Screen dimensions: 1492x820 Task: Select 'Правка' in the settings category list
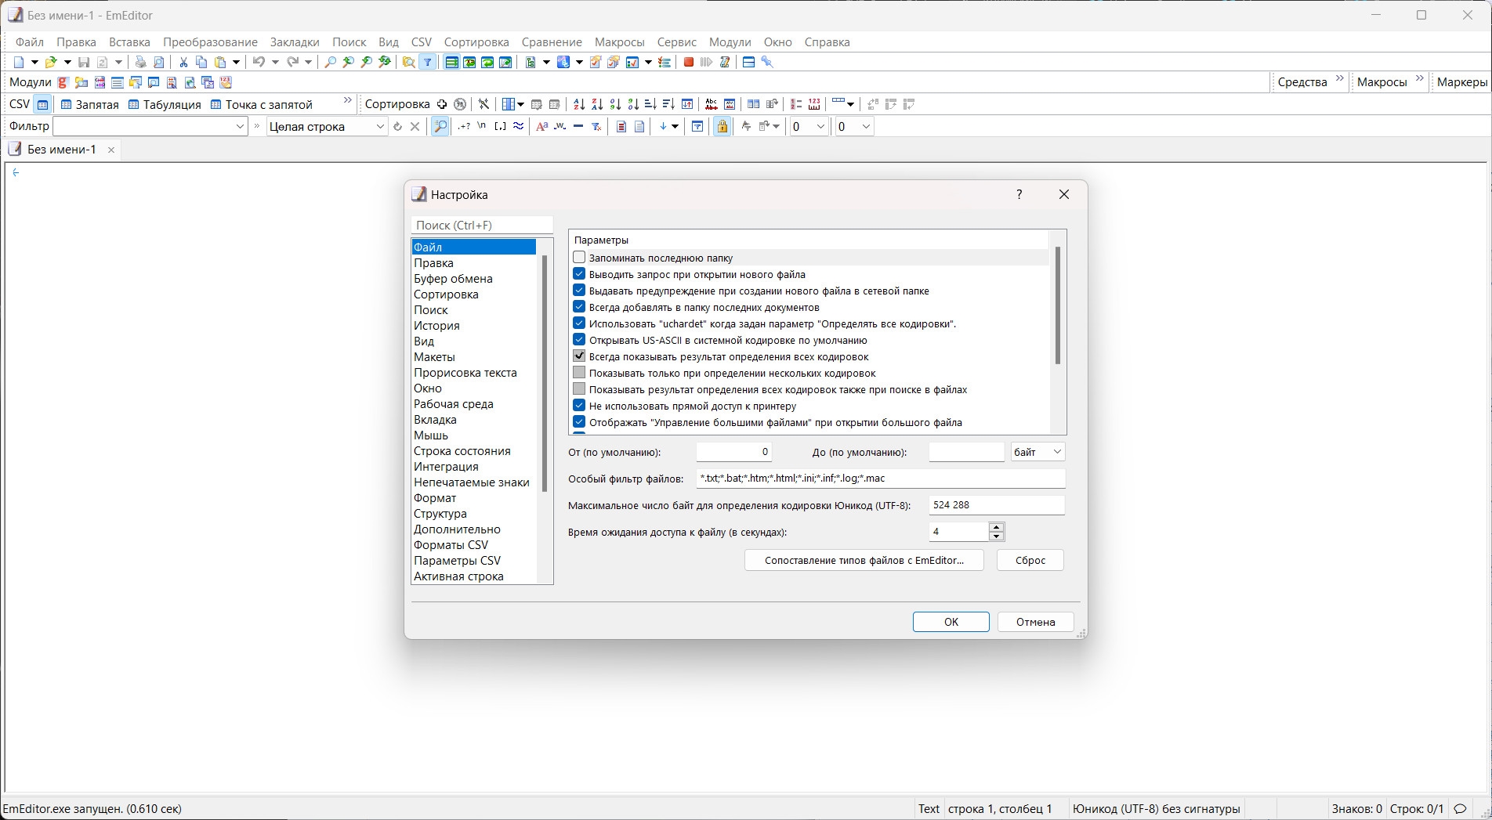[433, 262]
